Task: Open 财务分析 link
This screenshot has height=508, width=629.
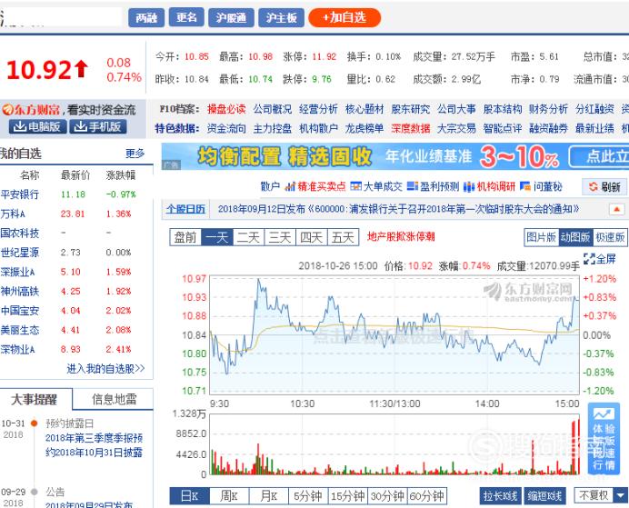Action: point(548,109)
